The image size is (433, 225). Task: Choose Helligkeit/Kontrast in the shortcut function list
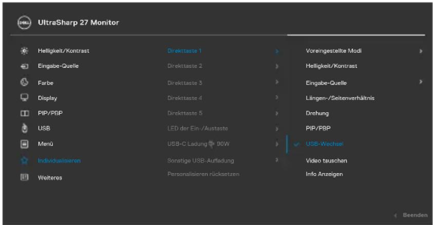pyautogui.click(x=331, y=66)
